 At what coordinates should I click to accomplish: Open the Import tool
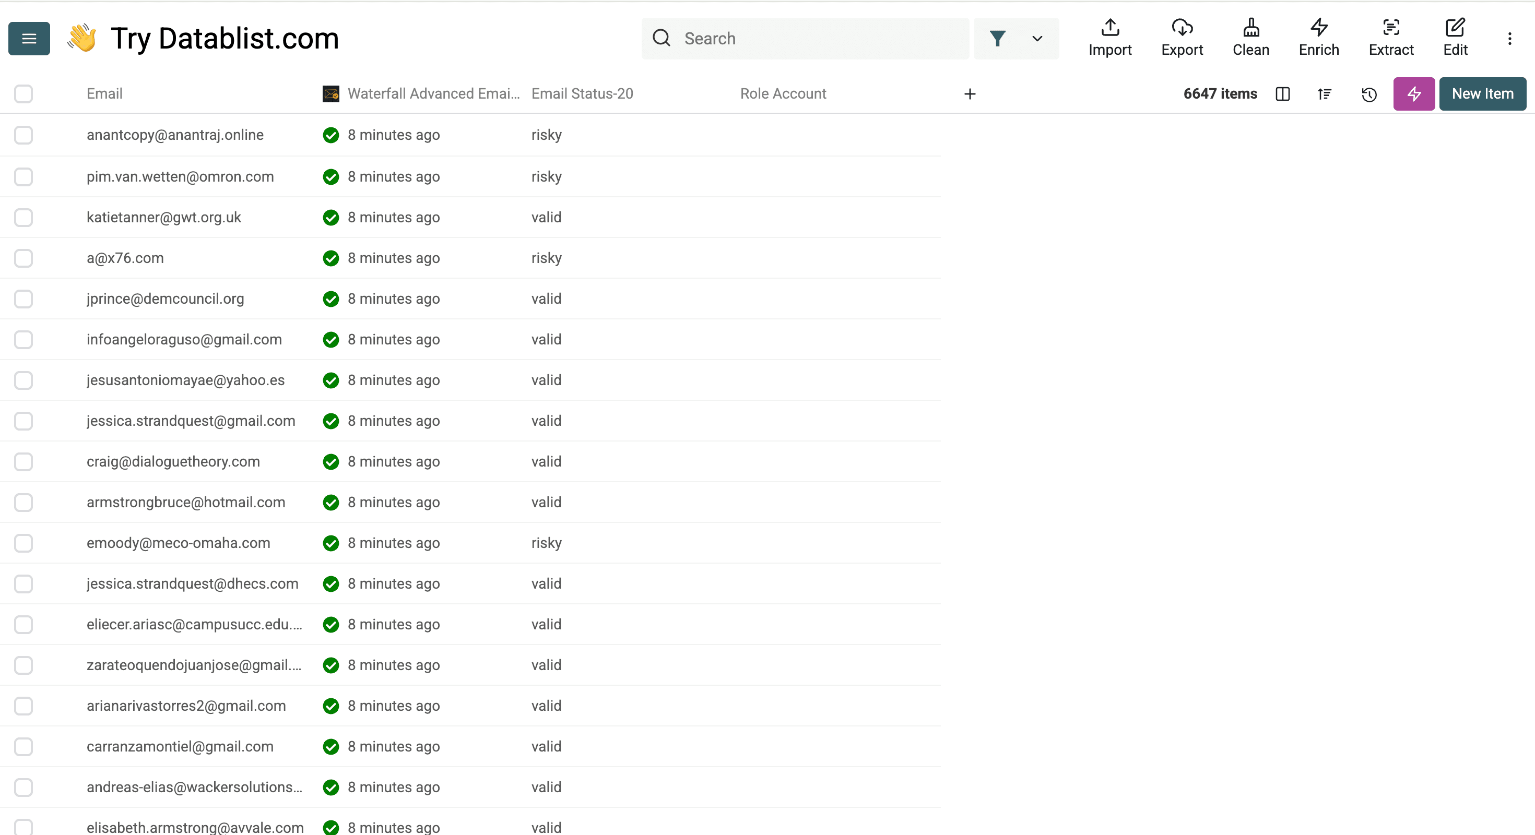coord(1109,38)
